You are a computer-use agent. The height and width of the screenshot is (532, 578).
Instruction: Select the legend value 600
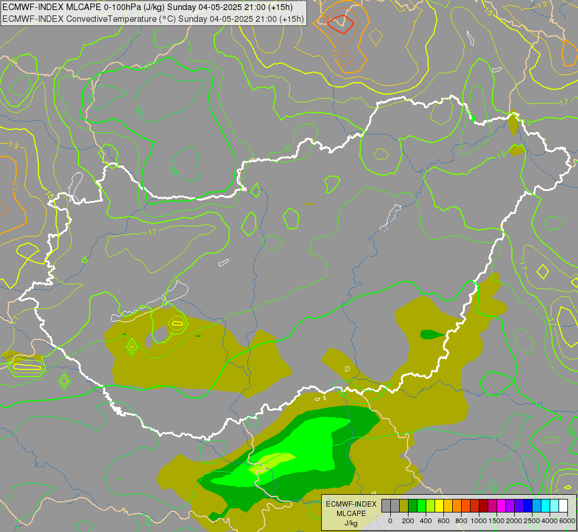(443, 521)
